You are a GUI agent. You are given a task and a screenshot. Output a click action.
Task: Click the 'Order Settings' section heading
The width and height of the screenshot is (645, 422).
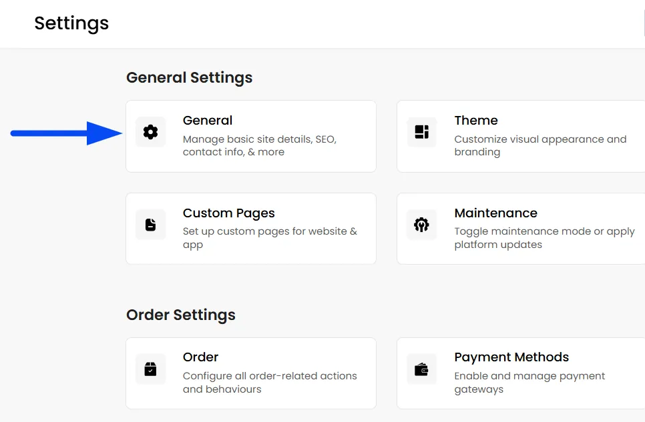click(181, 315)
